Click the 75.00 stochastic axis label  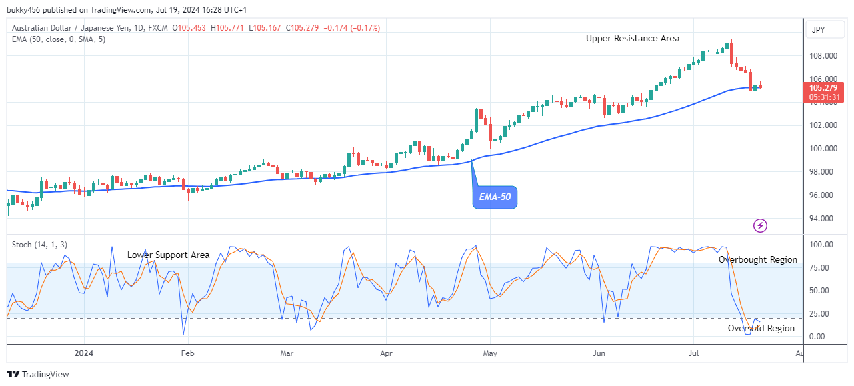coord(820,268)
